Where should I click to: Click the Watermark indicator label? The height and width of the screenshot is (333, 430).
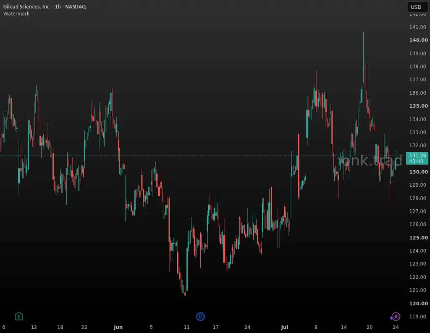click(x=16, y=13)
